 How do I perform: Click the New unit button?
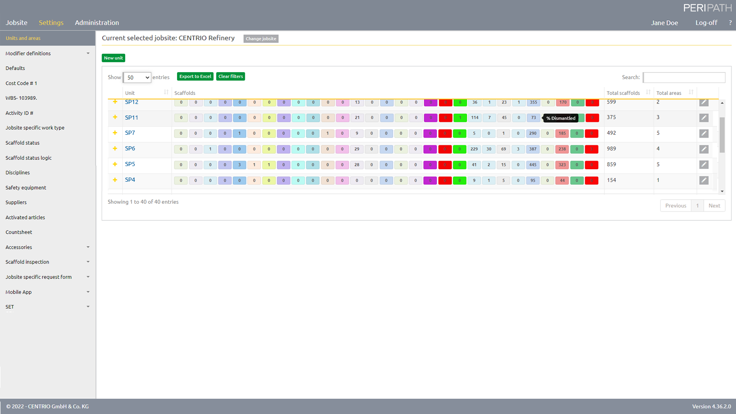tap(113, 58)
